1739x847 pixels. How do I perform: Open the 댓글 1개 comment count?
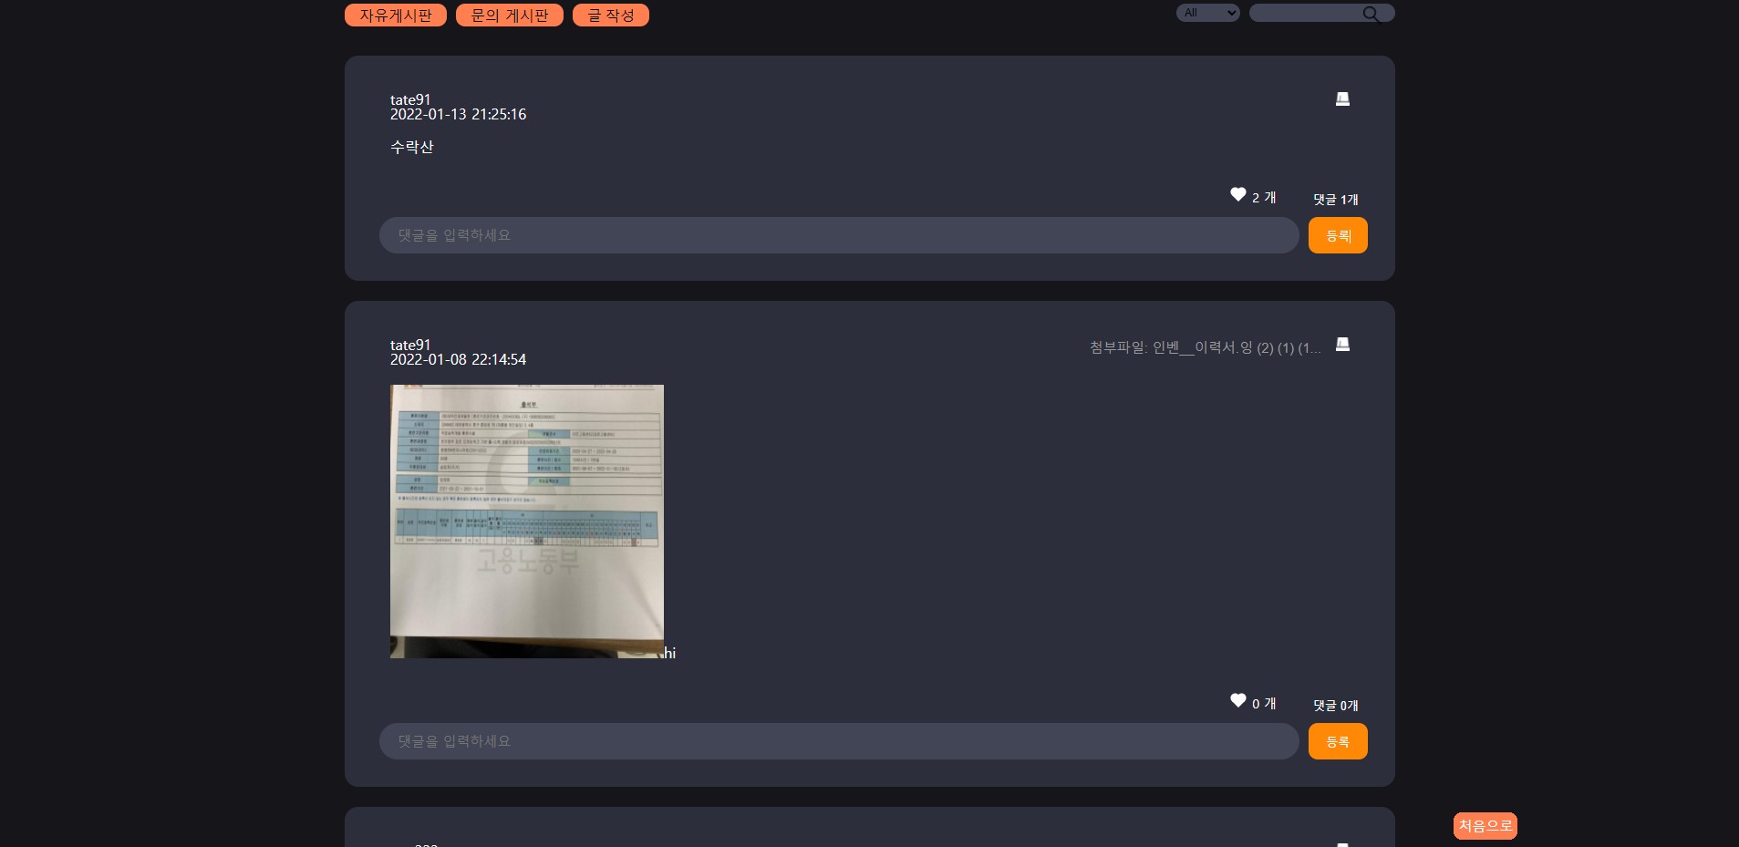1335,199
